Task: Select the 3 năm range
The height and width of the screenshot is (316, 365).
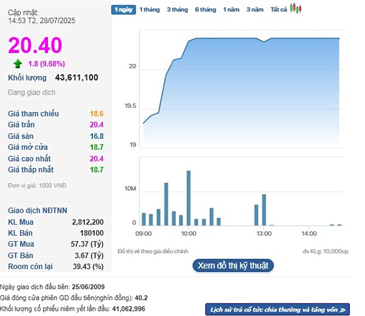Action: (x=255, y=10)
